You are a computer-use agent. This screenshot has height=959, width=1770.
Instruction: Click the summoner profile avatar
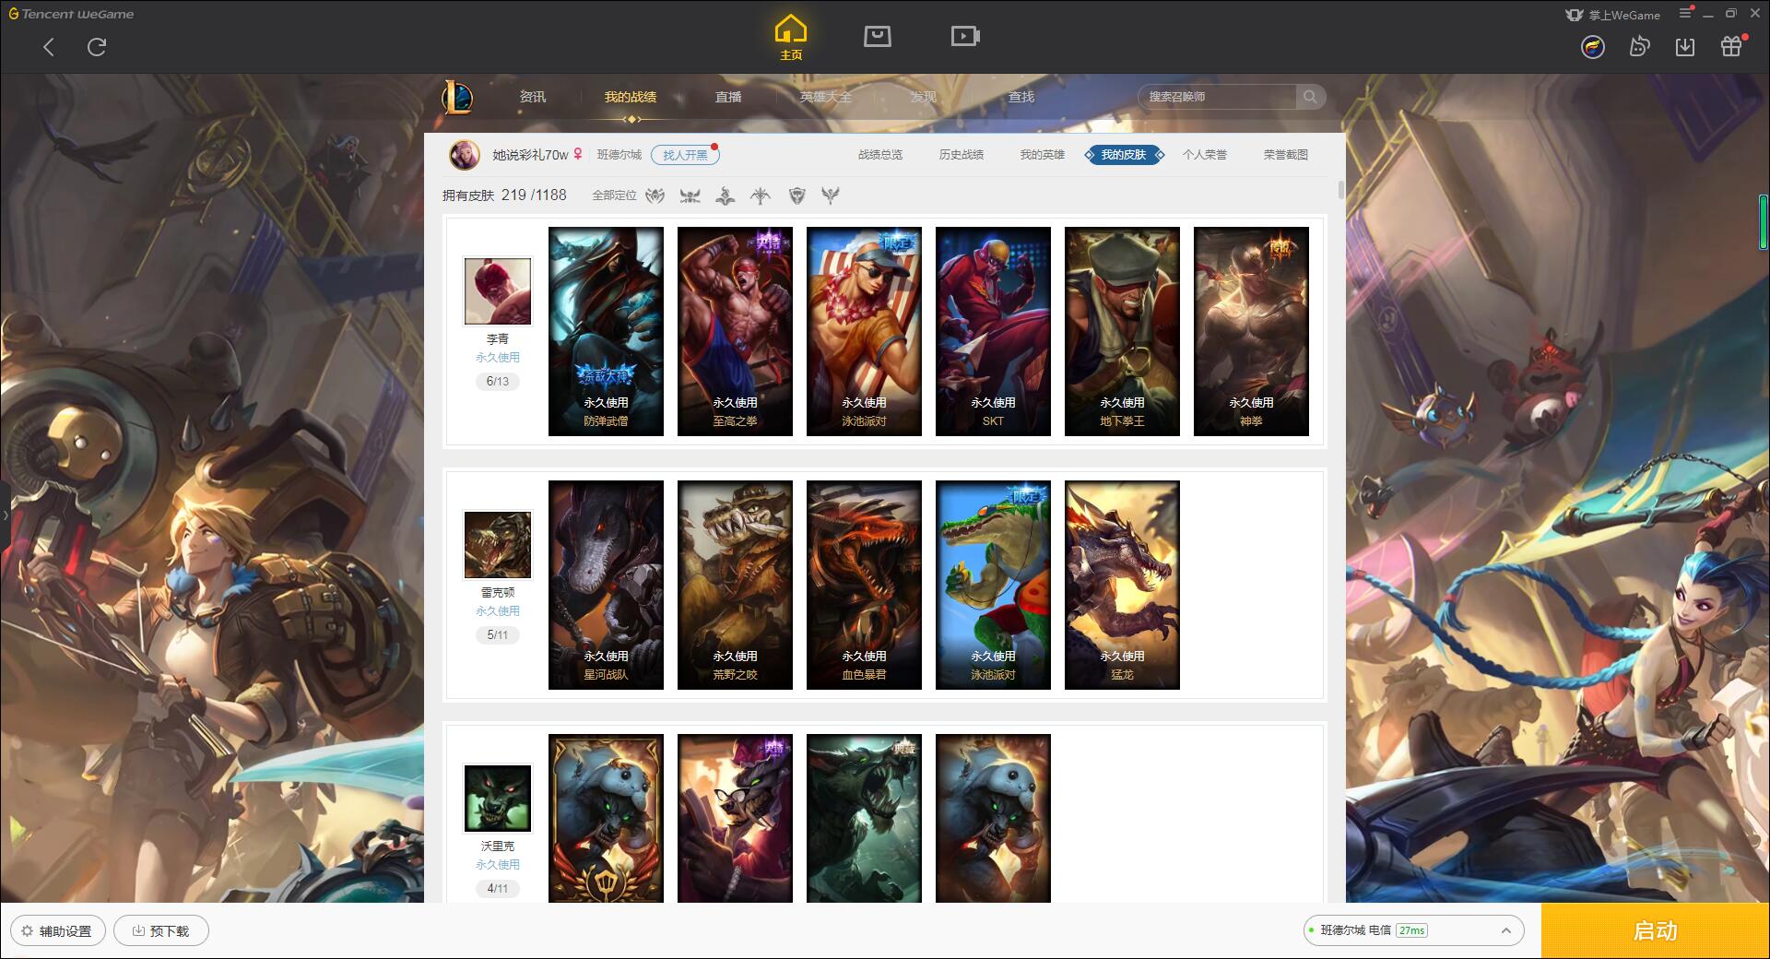tap(465, 155)
